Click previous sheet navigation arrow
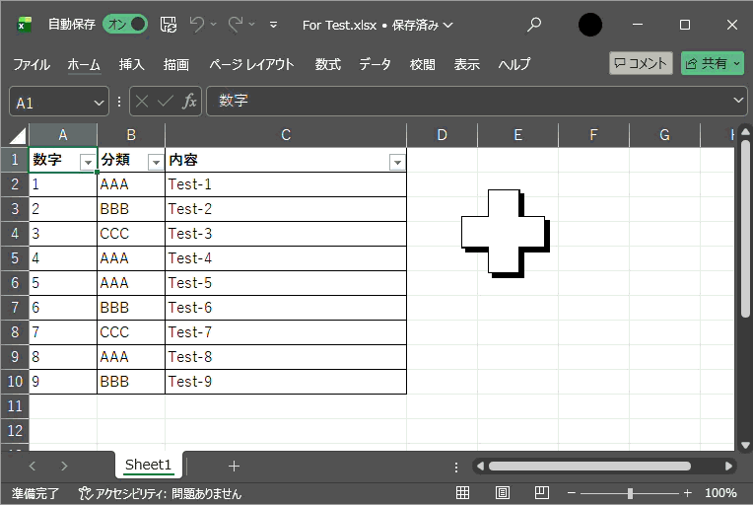Image resolution: width=753 pixels, height=505 pixels. (x=33, y=466)
